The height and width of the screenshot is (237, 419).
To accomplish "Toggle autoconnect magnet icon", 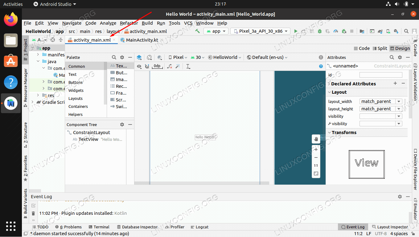I will pos(147,66).
